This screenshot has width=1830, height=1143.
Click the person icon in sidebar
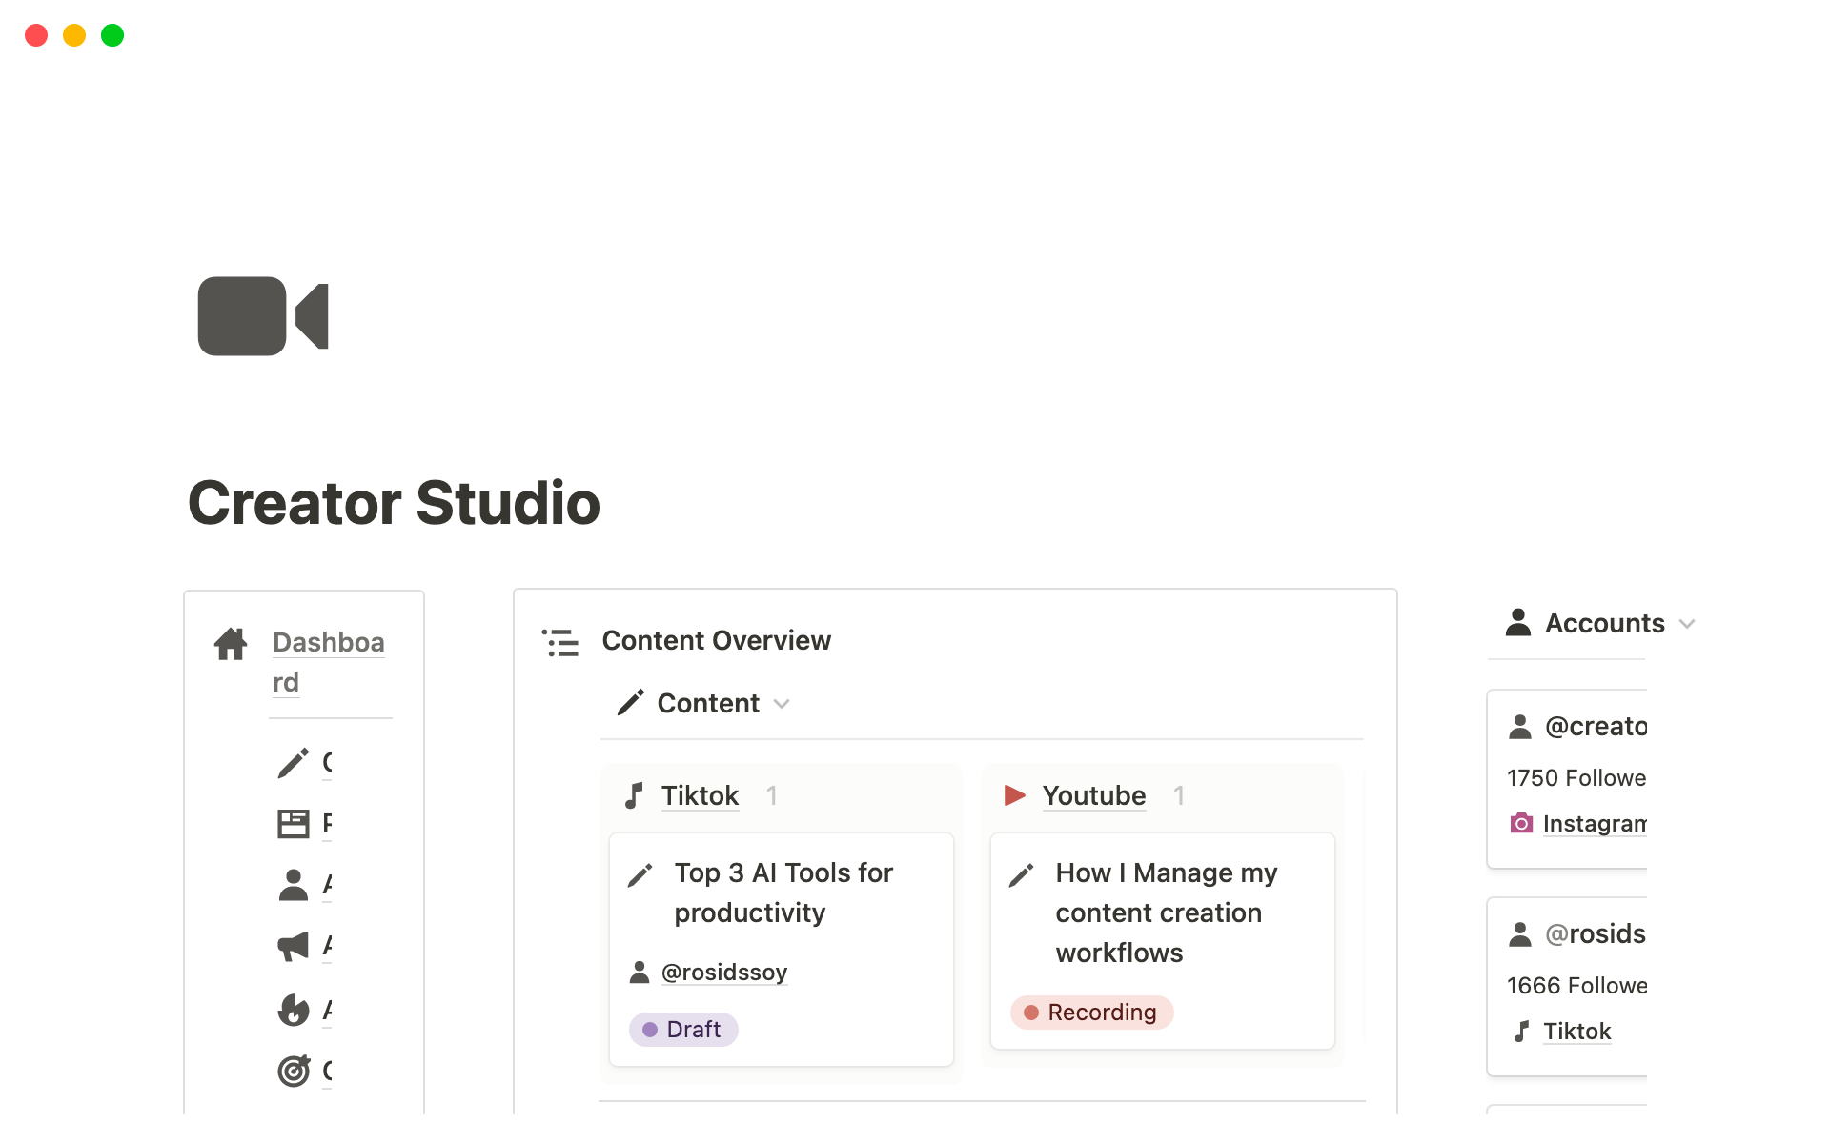294,885
